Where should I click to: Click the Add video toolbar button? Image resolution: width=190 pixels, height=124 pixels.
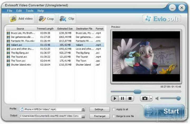[21, 19]
